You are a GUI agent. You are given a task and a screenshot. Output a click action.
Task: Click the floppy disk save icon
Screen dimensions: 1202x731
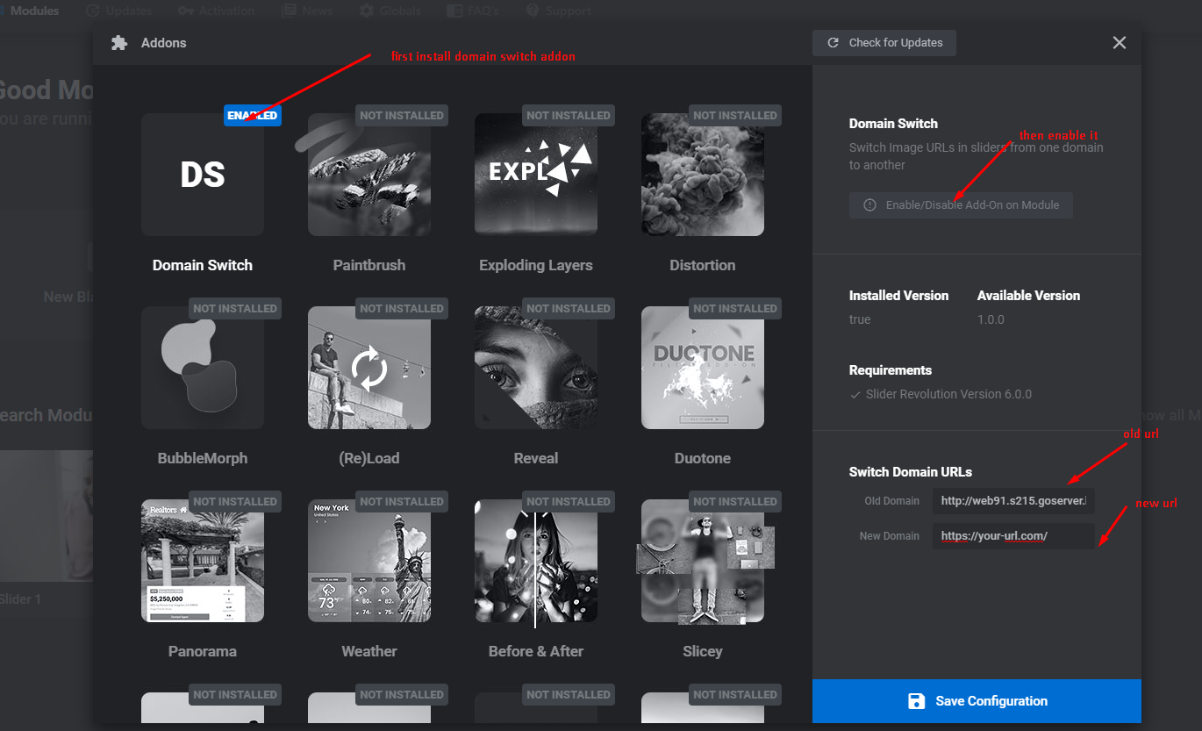(916, 701)
